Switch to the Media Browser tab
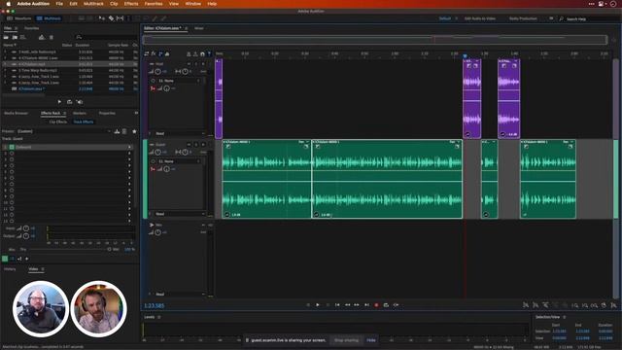 click(x=16, y=113)
